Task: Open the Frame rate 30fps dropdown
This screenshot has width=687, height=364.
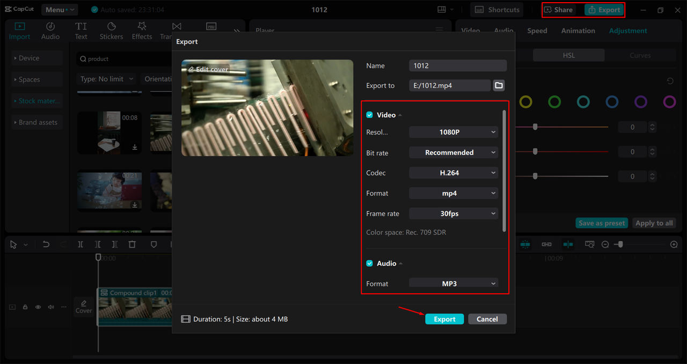Action: tap(454, 213)
